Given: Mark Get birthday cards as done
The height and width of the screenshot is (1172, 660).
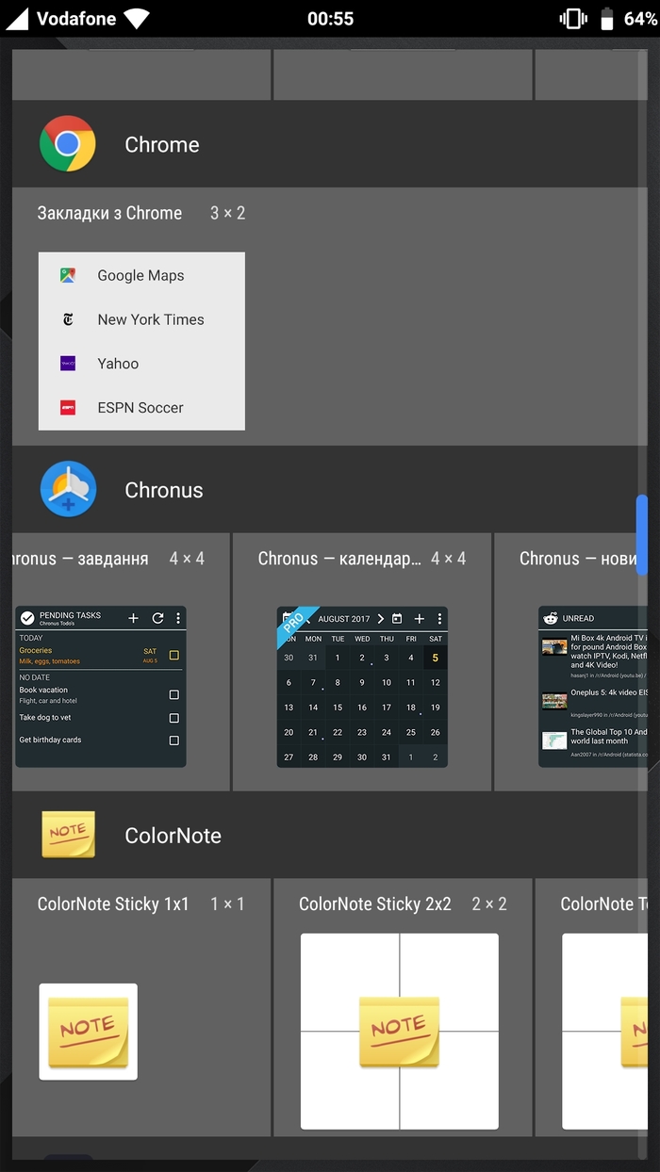Looking at the screenshot, I should pos(173,741).
